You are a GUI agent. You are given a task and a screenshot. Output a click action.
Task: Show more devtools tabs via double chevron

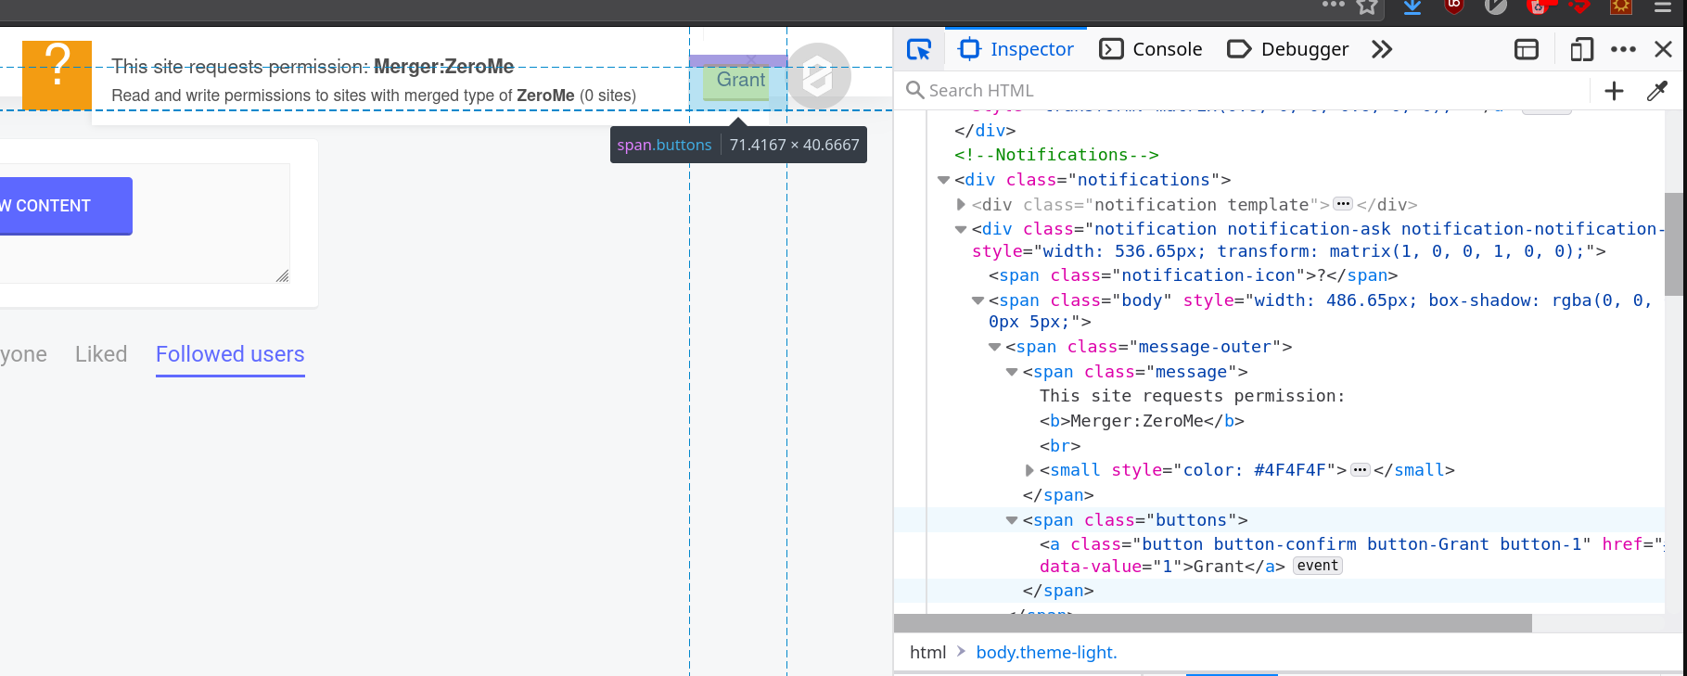pos(1382,49)
